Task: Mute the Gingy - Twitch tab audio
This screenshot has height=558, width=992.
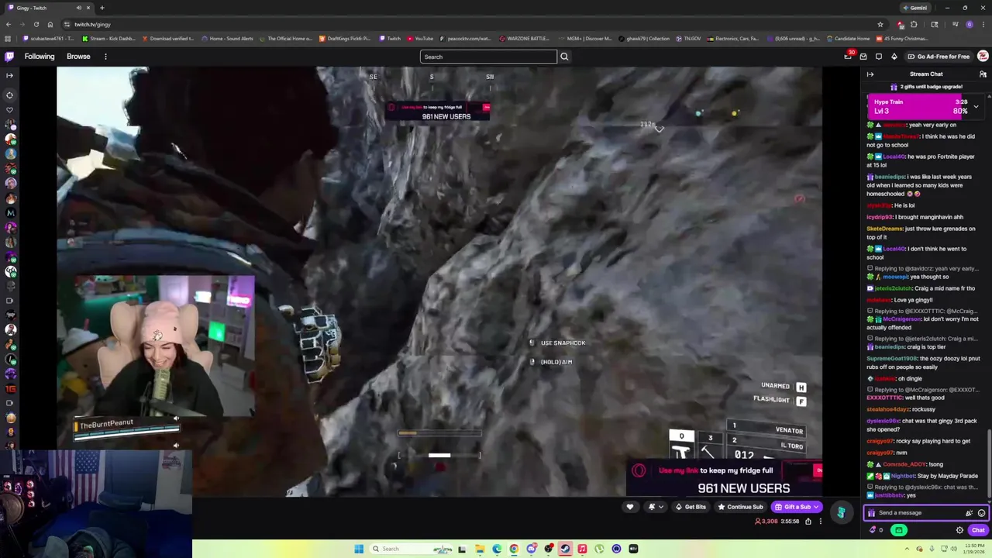Action: click(78, 8)
